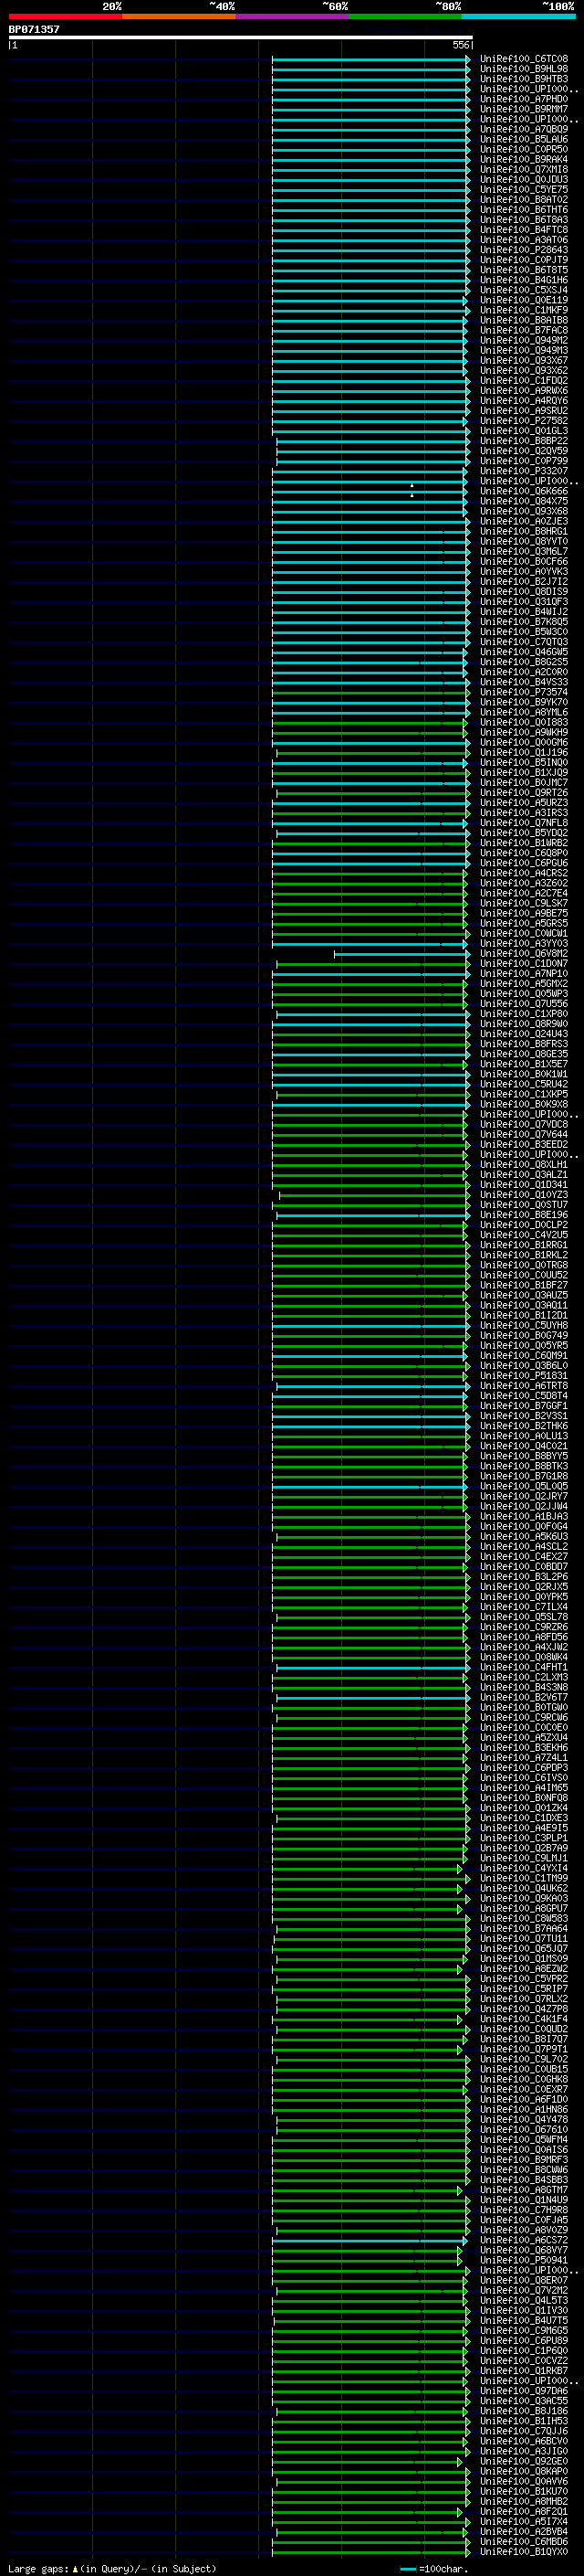The width and height of the screenshot is (584, 2576).
Task: Select hit UniRef100_A7PHD0
Action: tap(523, 99)
